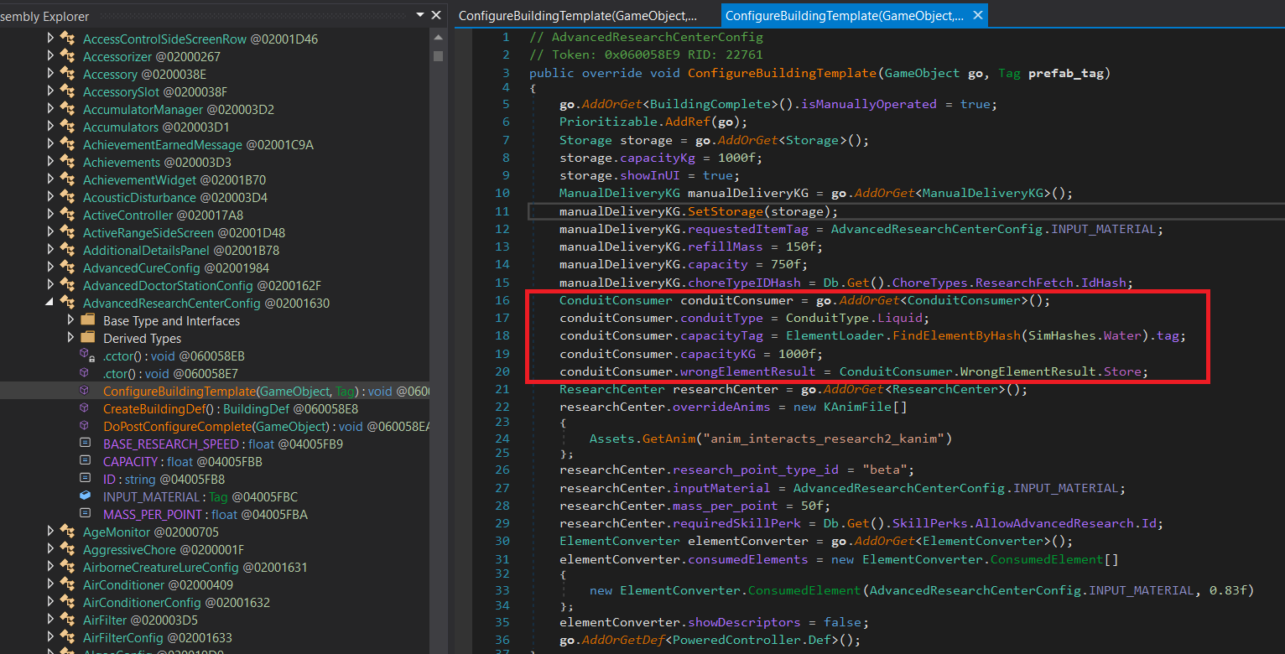The height and width of the screenshot is (654, 1285).
Task: Click the class icon next to AirFilter
Action: [x=67, y=620]
